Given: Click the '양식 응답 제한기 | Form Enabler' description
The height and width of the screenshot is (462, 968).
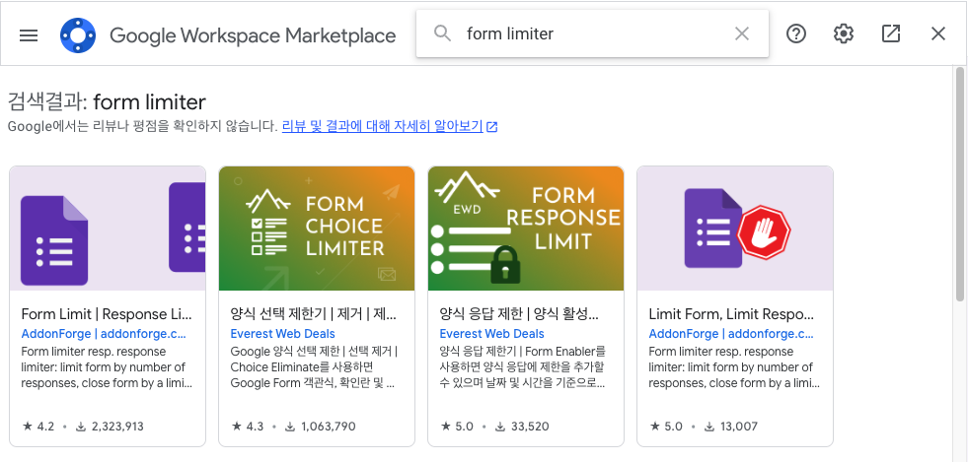Looking at the screenshot, I should click(x=523, y=367).
